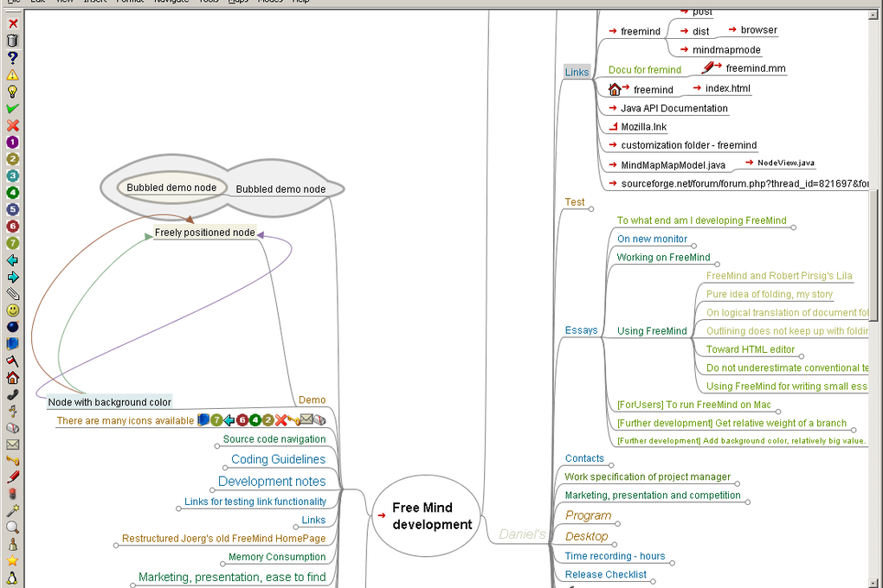Select 'Time recording - hours' node
The image size is (883, 588).
coord(615,556)
